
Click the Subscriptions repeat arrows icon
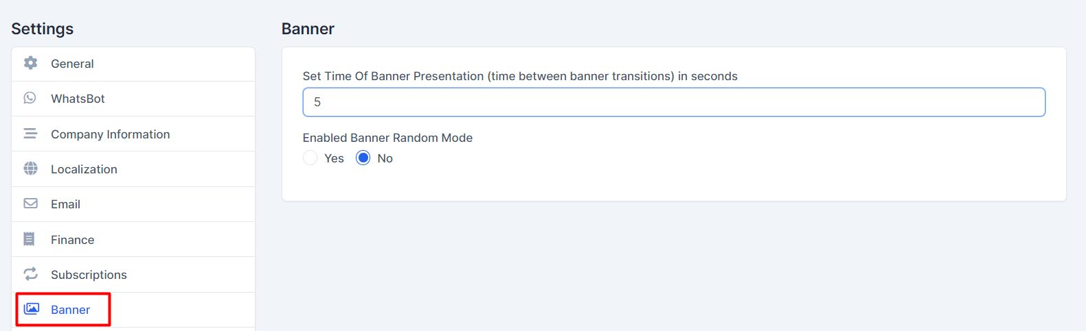coord(31,274)
